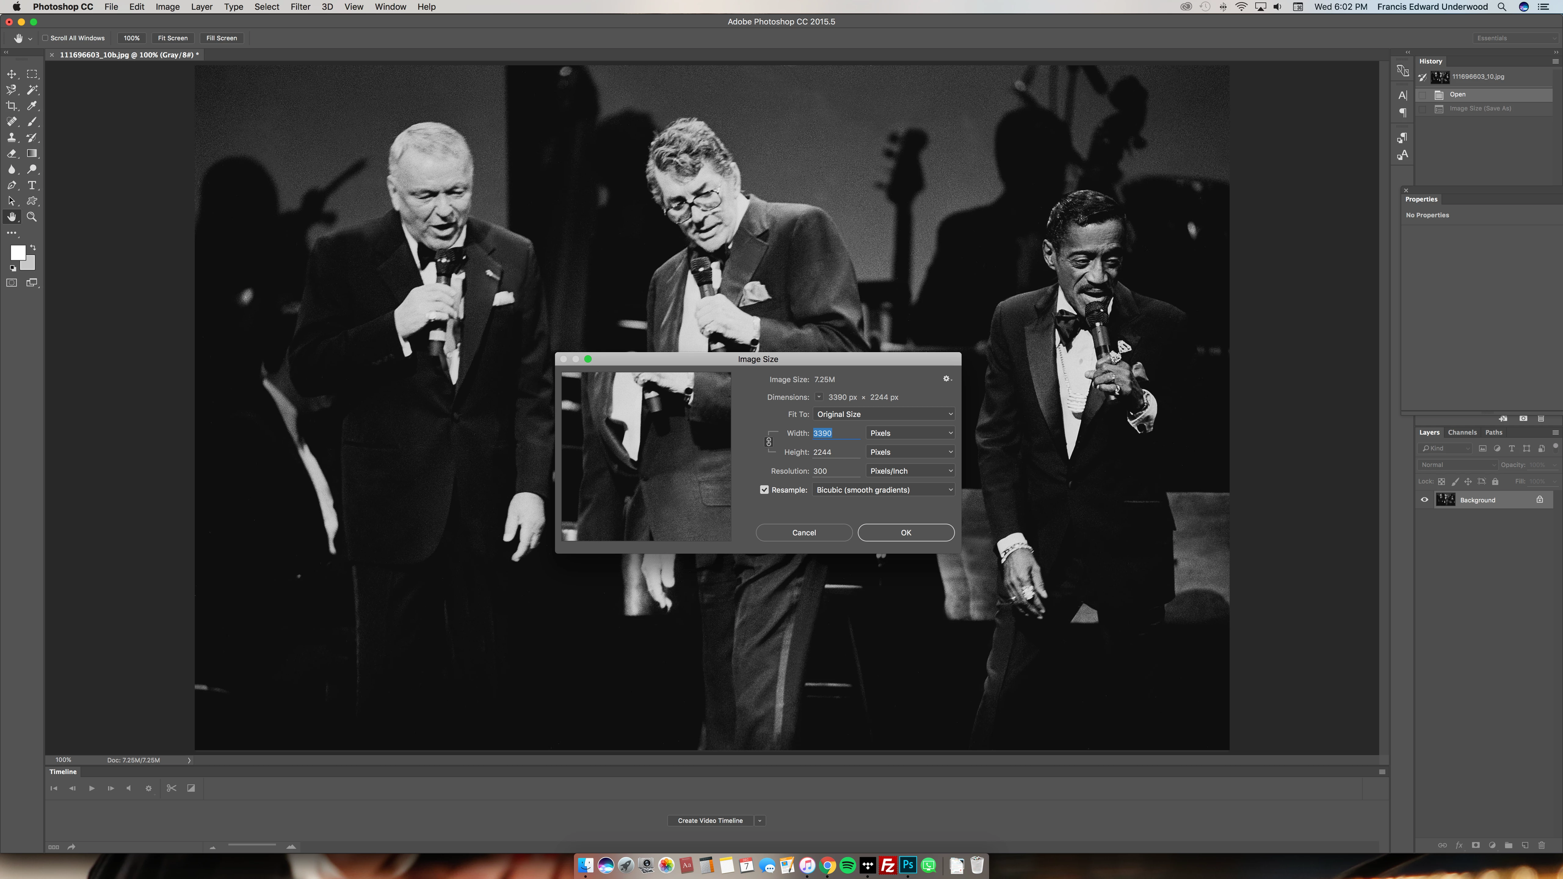
Task: Select the Type tool
Action: (32, 186)
